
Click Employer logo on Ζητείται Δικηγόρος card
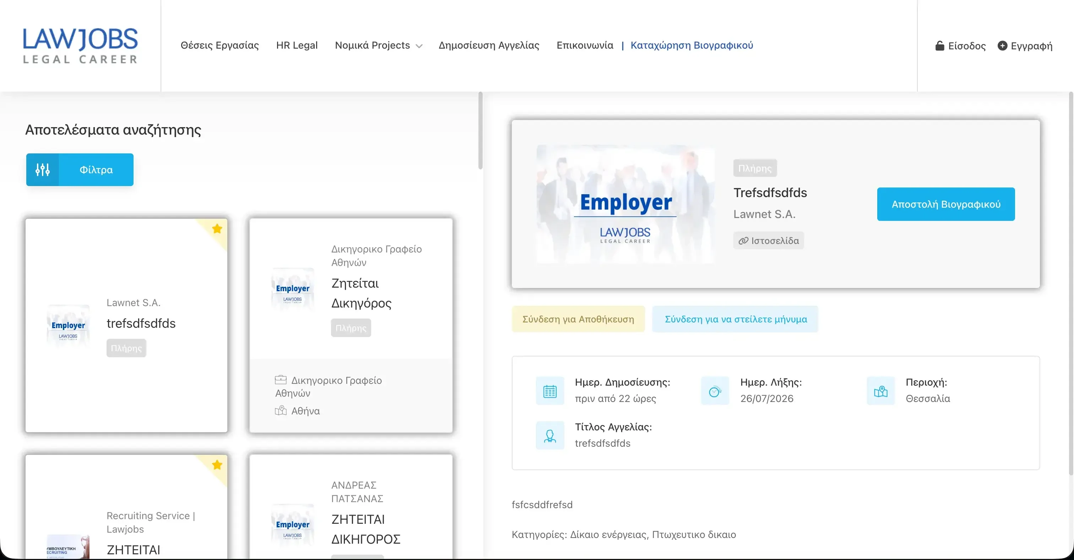292,289
